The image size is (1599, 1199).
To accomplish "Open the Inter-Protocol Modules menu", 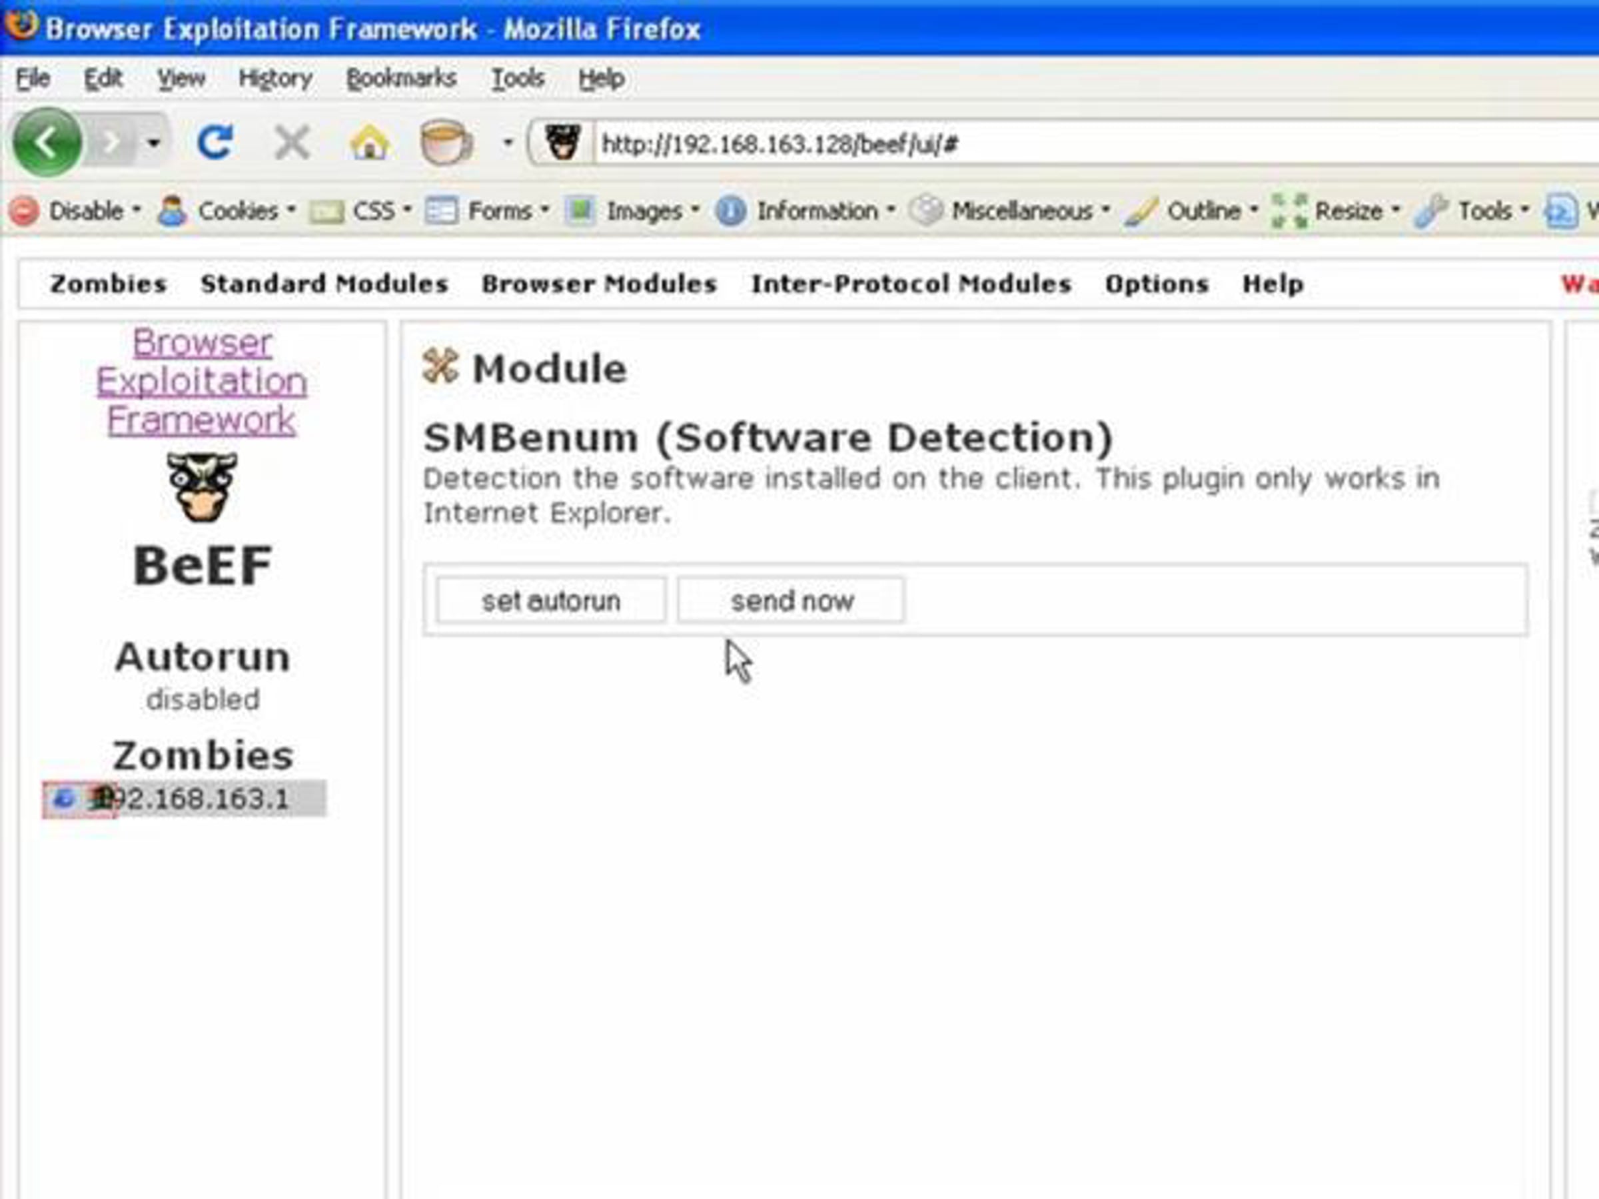I will [911, 284].
